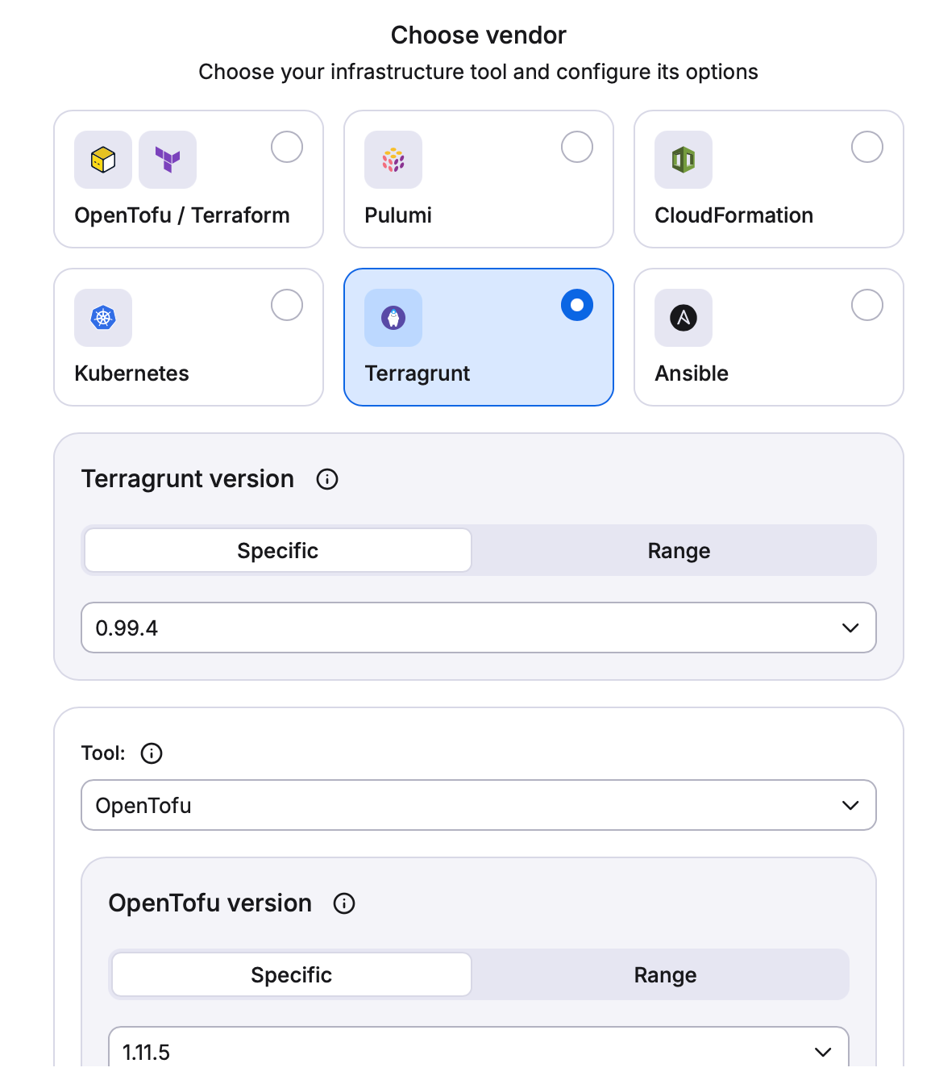Screen dimensions: 935x1076
Task: Click the CloudFormation green logo icon
Action: point(684,160)
